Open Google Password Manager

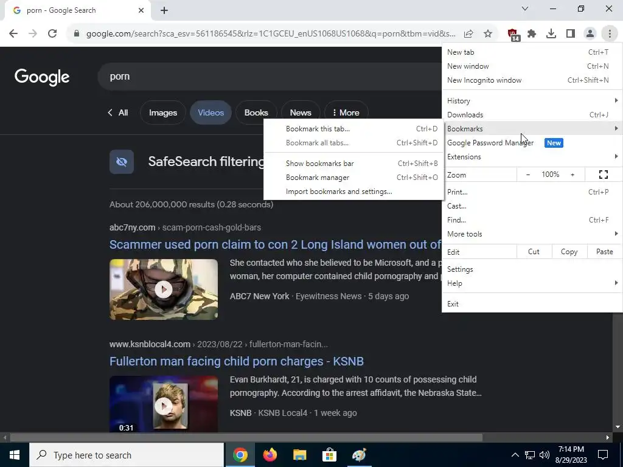click(532, 143)
